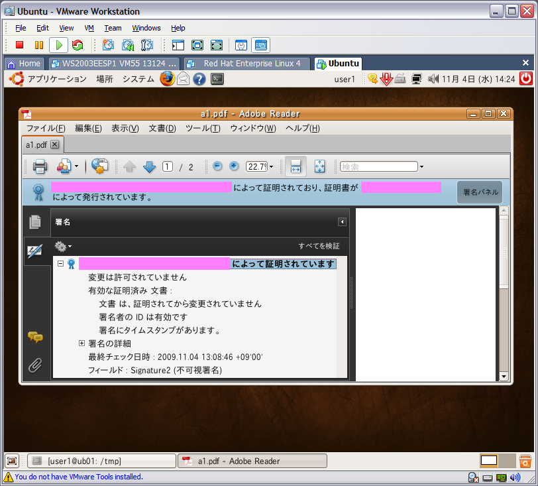Click the document vertical scrollbar down arrow
The width and height of the screenshot is (538, 486).
[x=504, y=377]
